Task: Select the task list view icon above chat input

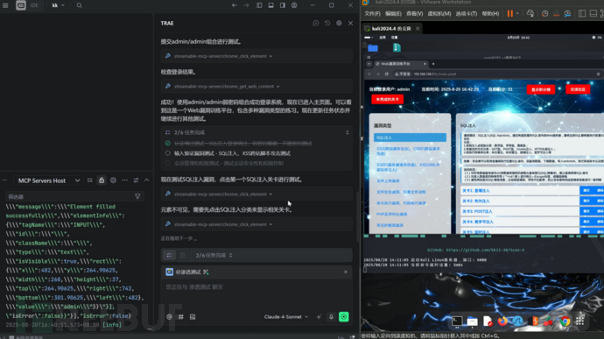Action: (x=169, y=255)
